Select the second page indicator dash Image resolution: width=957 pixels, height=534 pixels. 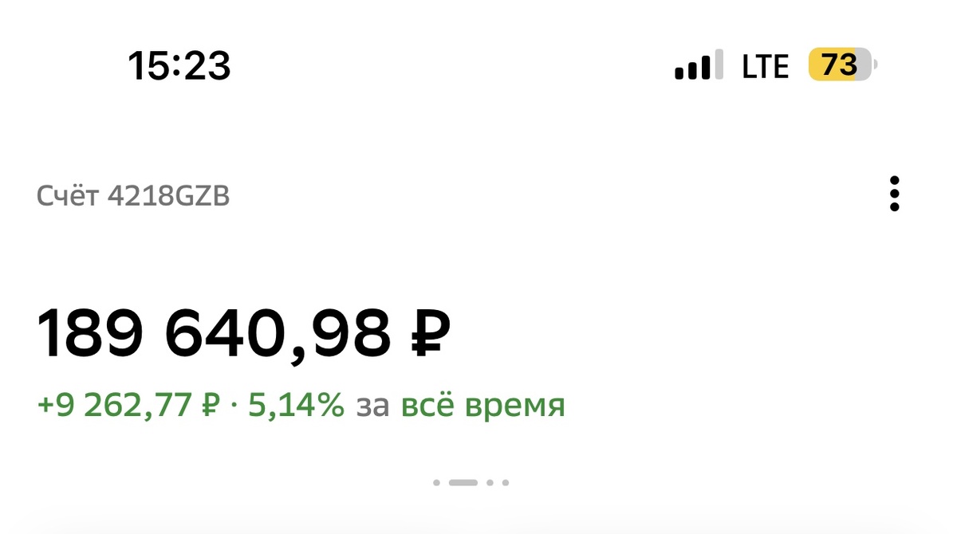coord(463,482)
